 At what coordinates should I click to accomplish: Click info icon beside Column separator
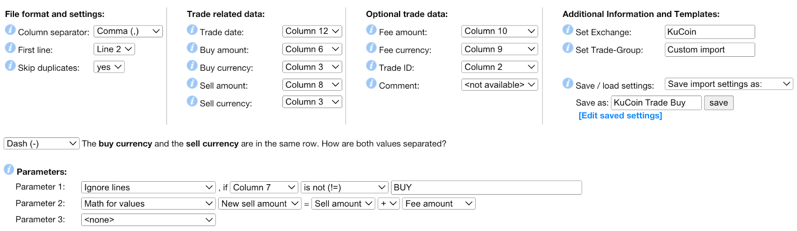10,30
